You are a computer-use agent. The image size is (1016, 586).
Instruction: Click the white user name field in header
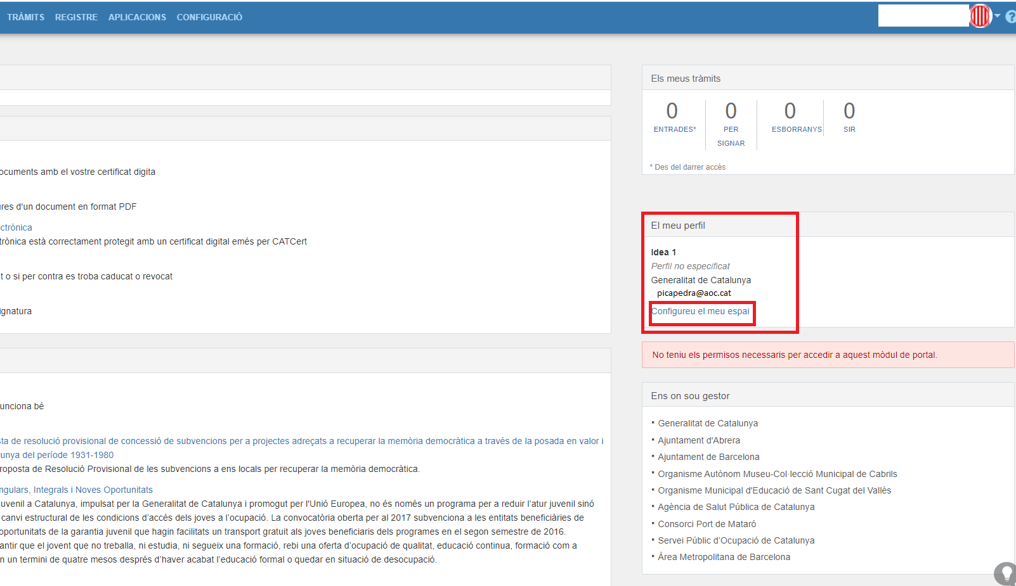click(923, 16)
